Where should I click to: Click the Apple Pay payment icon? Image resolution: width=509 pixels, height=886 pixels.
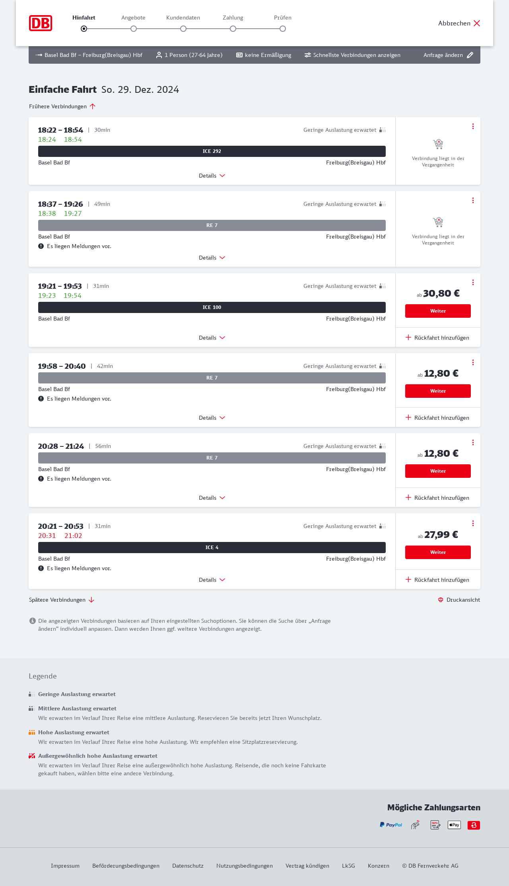454,825
